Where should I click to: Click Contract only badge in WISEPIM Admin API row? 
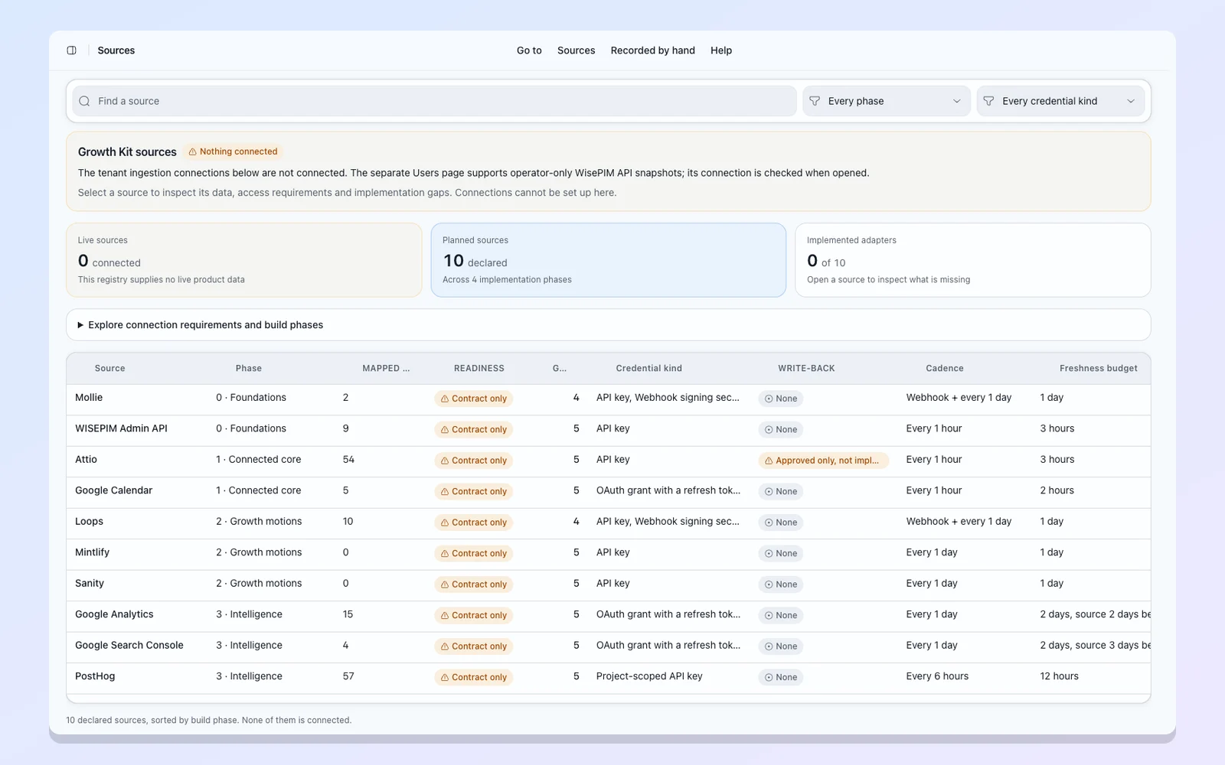tap(473, 429)
